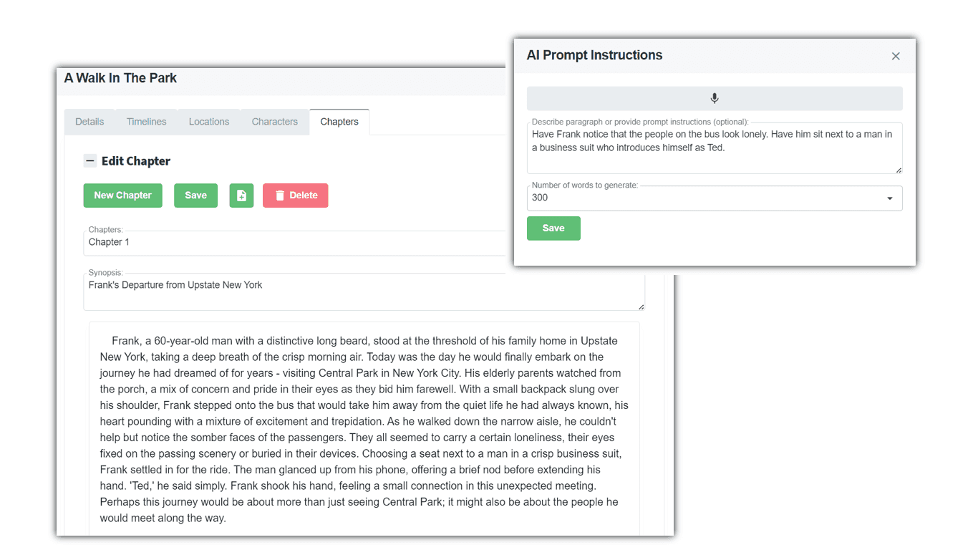Open the number of words dropdown
This screenshot has height=550, width=978.
pyautogui.click(x=890, y=198)
